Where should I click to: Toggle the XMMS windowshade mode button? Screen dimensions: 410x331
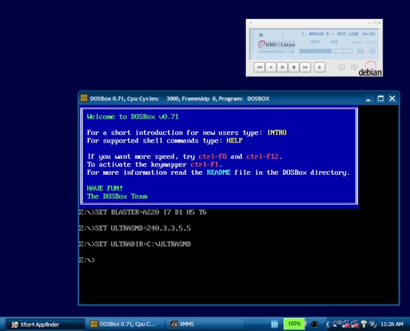click(374, 23)
